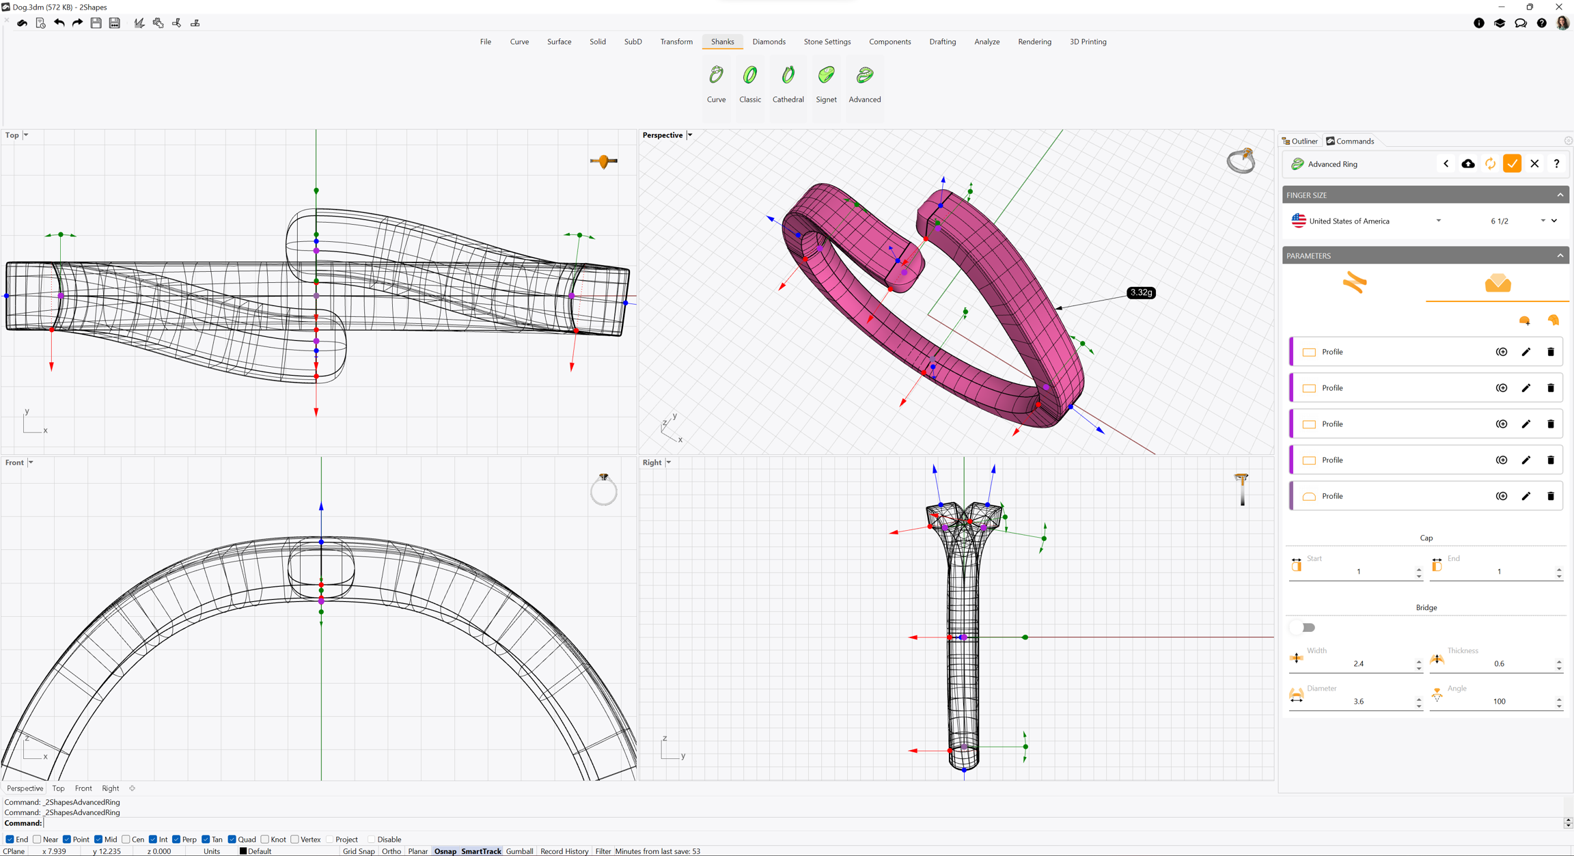Enable the Near osnap checkbox
Viewport: 1574px width, 856px height.
pos(38,840)
